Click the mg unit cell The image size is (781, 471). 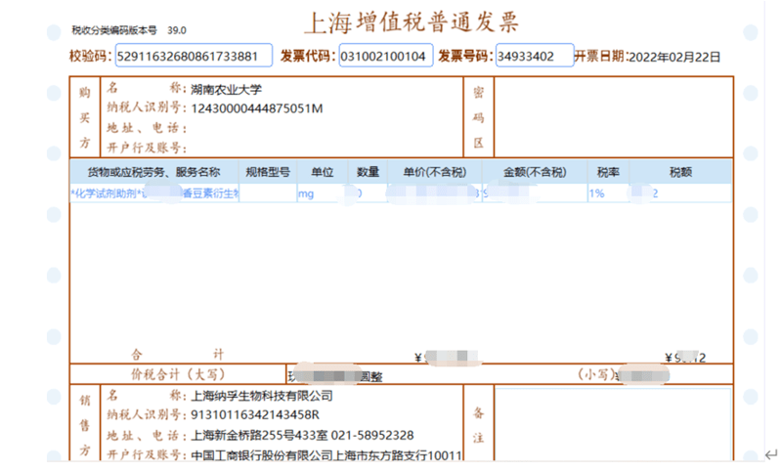(305, 193)
